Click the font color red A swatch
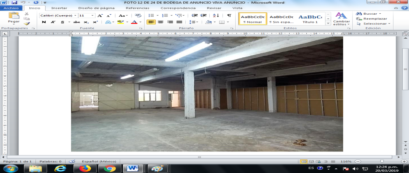The image size is (409, 173). click(134, 22)
